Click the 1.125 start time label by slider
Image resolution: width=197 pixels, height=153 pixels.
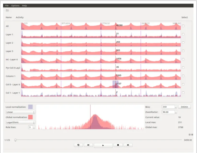coord(7,140)
